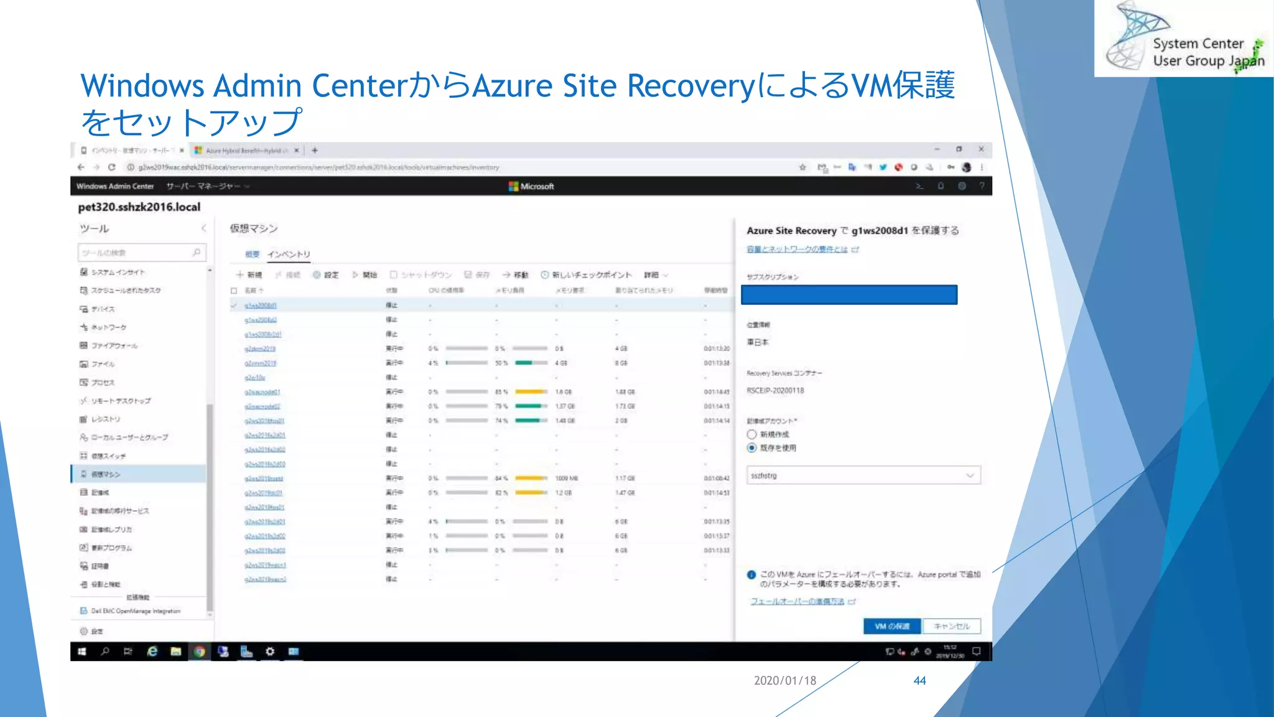Select 既存を使用 storage account radio
Viewport: 1274px width, 717px height.
click(751, 448)
